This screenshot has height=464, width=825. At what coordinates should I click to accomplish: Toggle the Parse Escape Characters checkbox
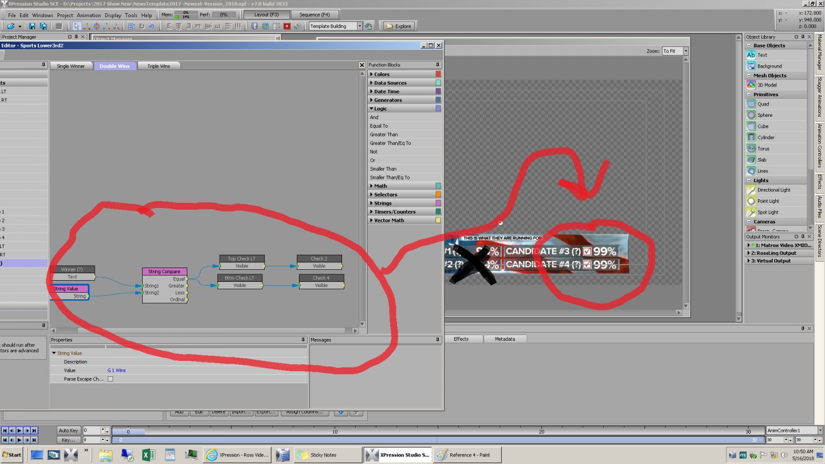pyautogui.click(x=110, y=379)
